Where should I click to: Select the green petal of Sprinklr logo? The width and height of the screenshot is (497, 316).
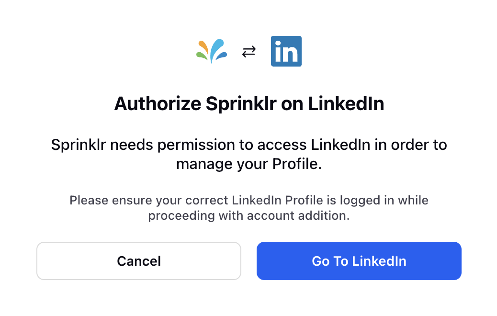coord(202,56)
